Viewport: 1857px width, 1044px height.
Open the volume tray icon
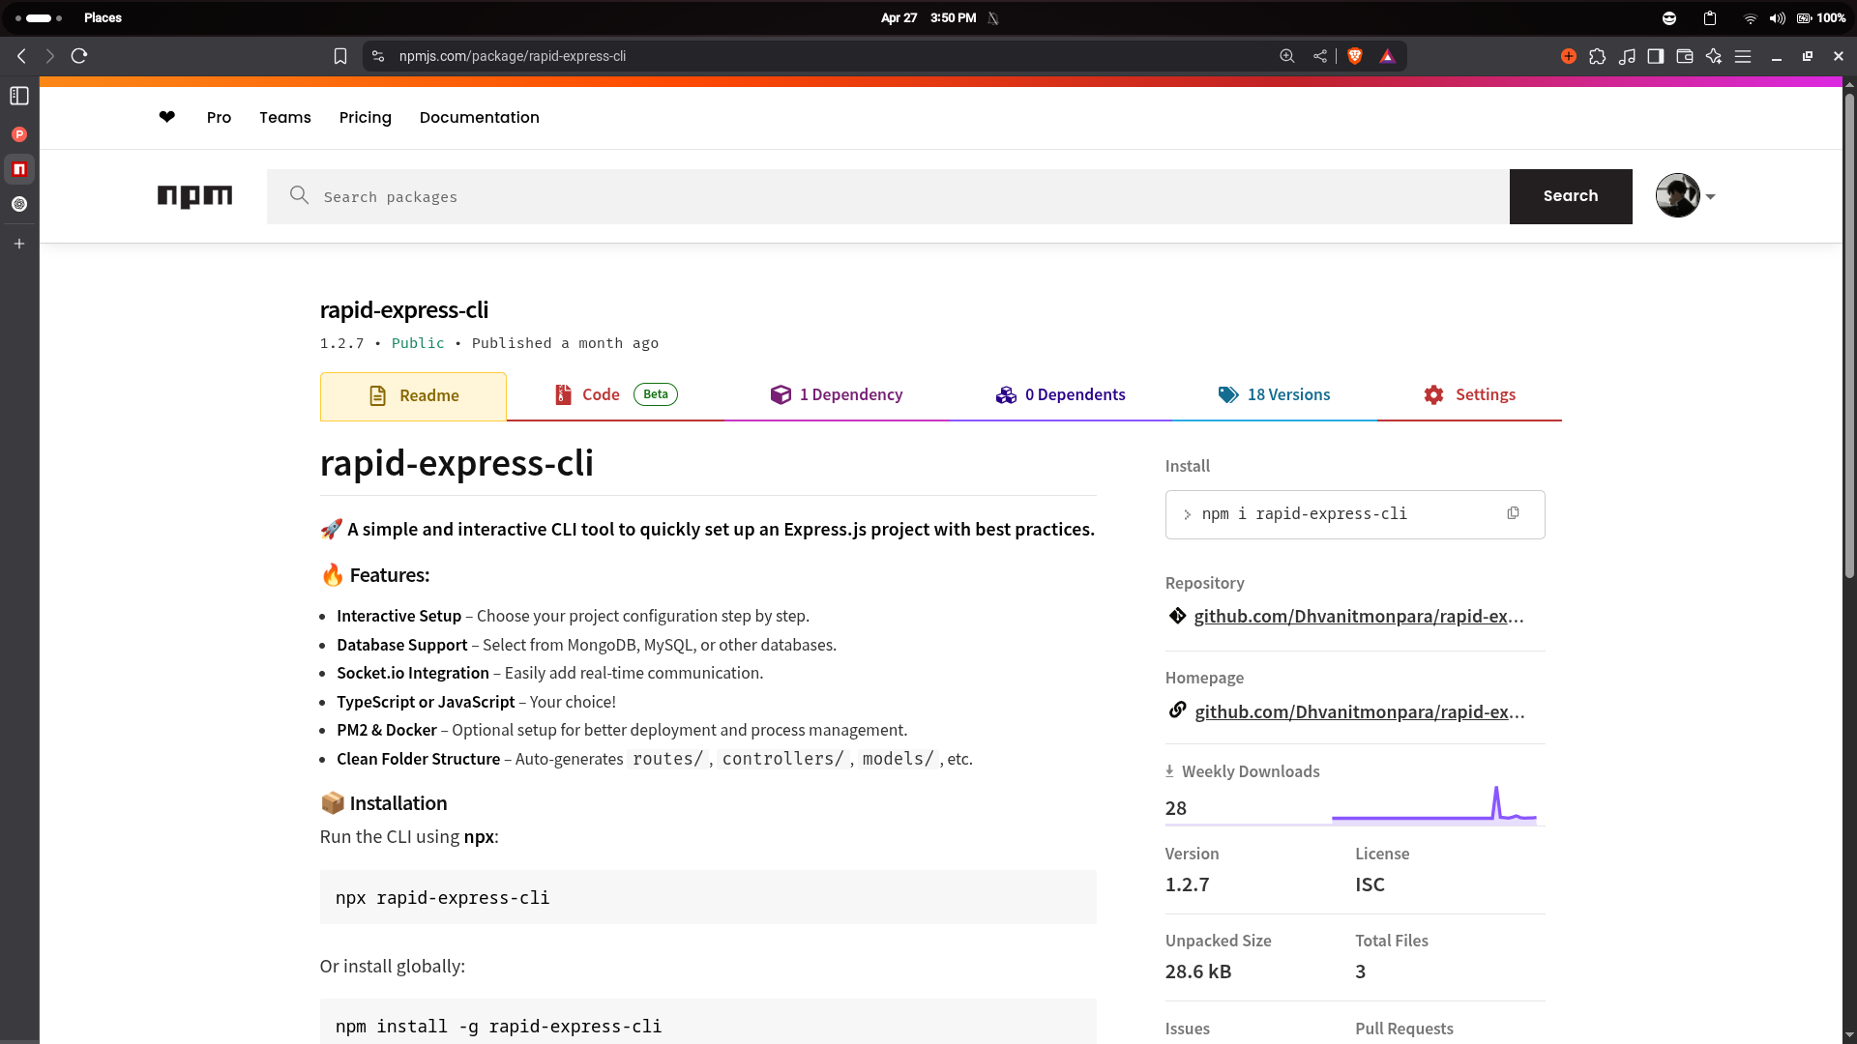pyautogui.click(x=1778, y=17)
